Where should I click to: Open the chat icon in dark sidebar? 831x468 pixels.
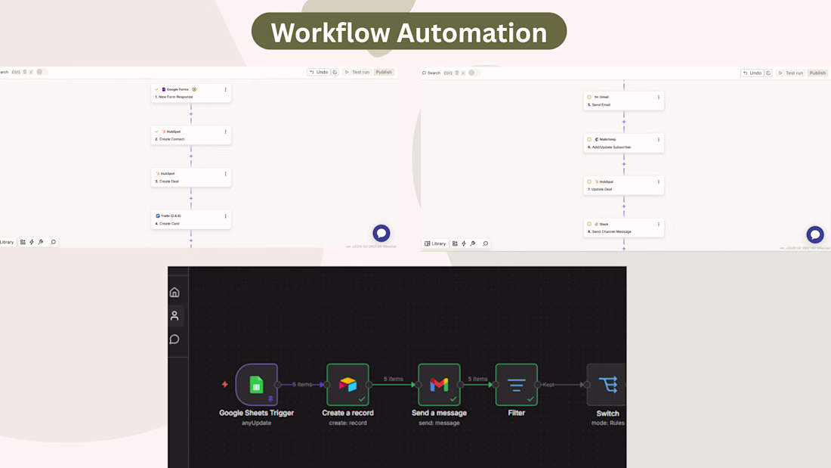point(175,339)
